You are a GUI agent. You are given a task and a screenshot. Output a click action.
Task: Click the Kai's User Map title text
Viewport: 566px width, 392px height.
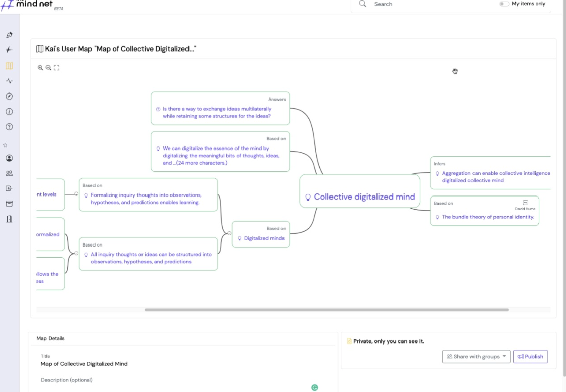[x=121, y=48]
